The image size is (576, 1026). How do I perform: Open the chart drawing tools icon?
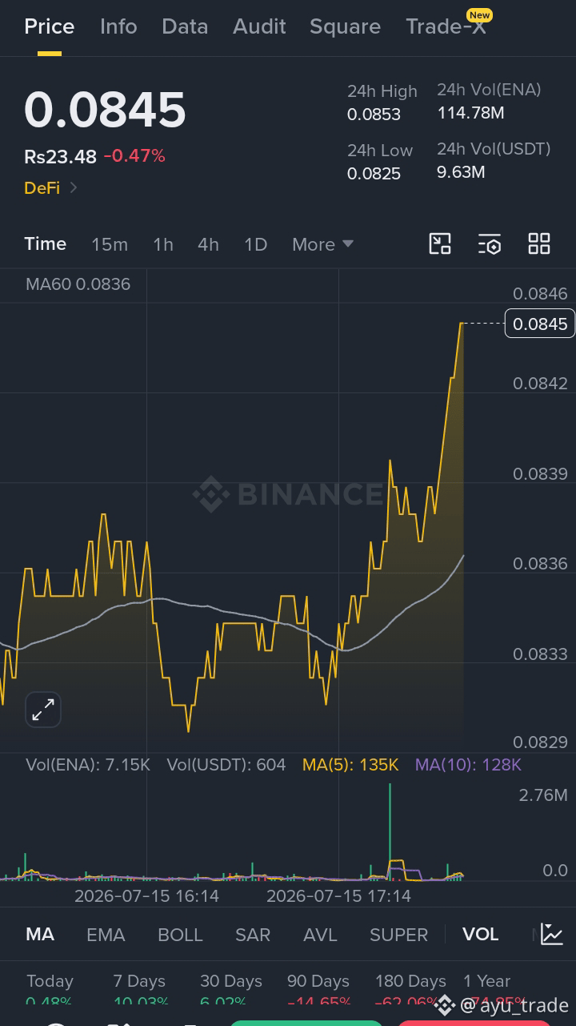click(440, 244)
